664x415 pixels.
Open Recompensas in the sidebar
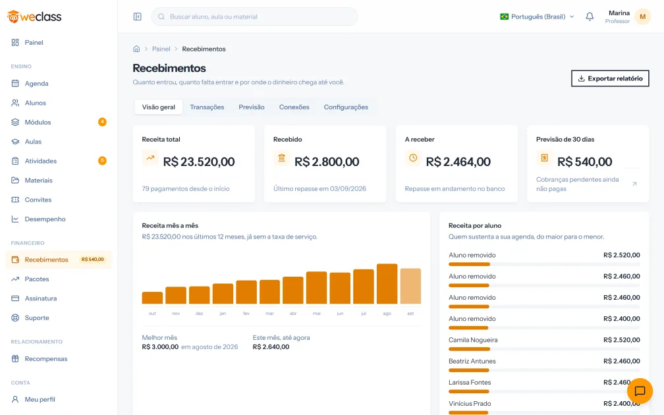(59, 358)
